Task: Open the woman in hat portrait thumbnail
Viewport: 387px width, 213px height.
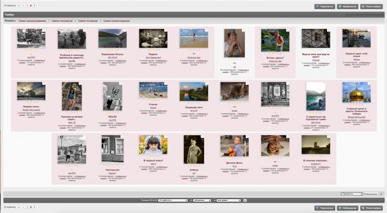Action: tap(235, 43)
